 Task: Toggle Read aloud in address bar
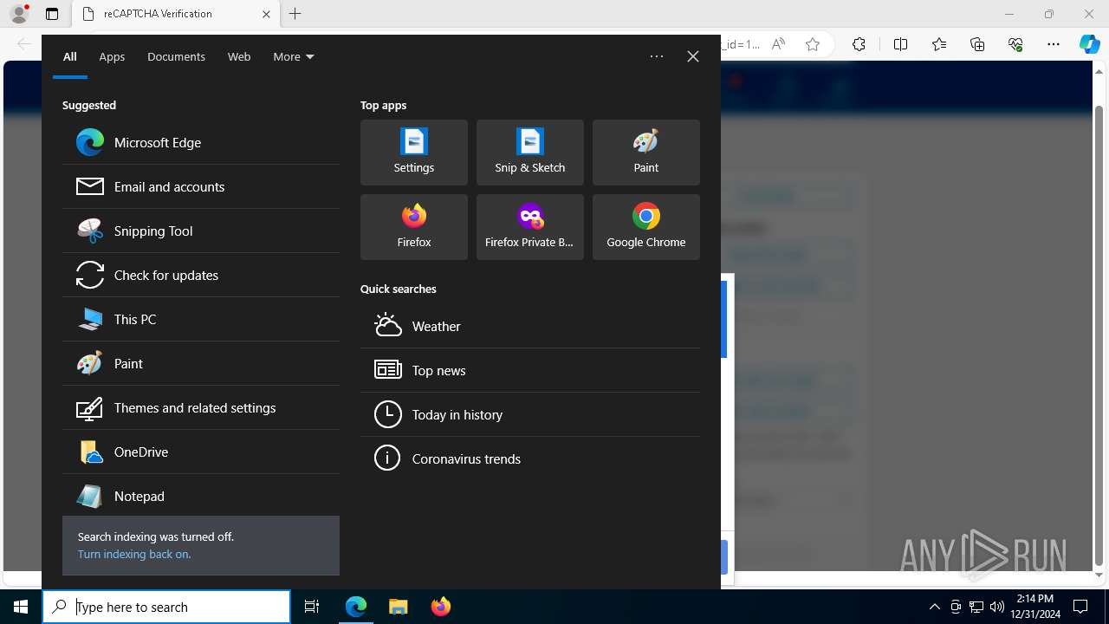click(x=778, y=44)
